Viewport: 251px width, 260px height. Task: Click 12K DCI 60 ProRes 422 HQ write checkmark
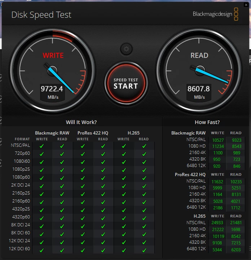[83, 250]
